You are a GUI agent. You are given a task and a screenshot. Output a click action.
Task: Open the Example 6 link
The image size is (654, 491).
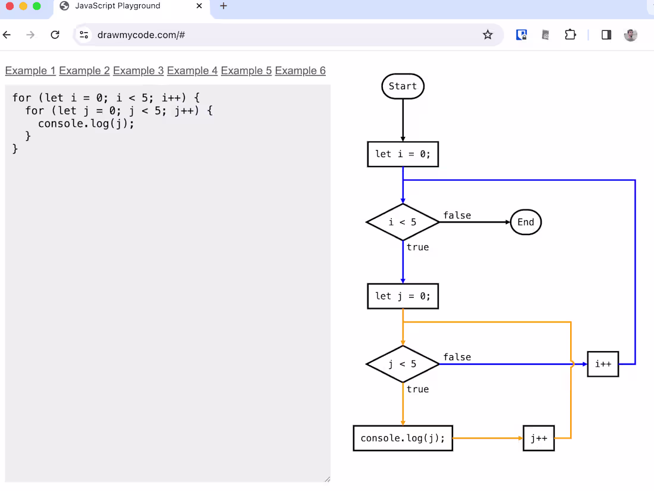[300, 70]
